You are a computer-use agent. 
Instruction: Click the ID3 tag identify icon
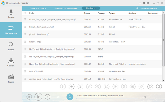pyautogui.click(x=141, y=87)
